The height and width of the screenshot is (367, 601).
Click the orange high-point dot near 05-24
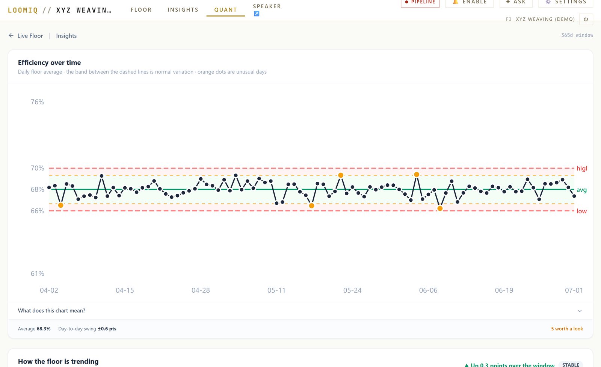(341, 175)
